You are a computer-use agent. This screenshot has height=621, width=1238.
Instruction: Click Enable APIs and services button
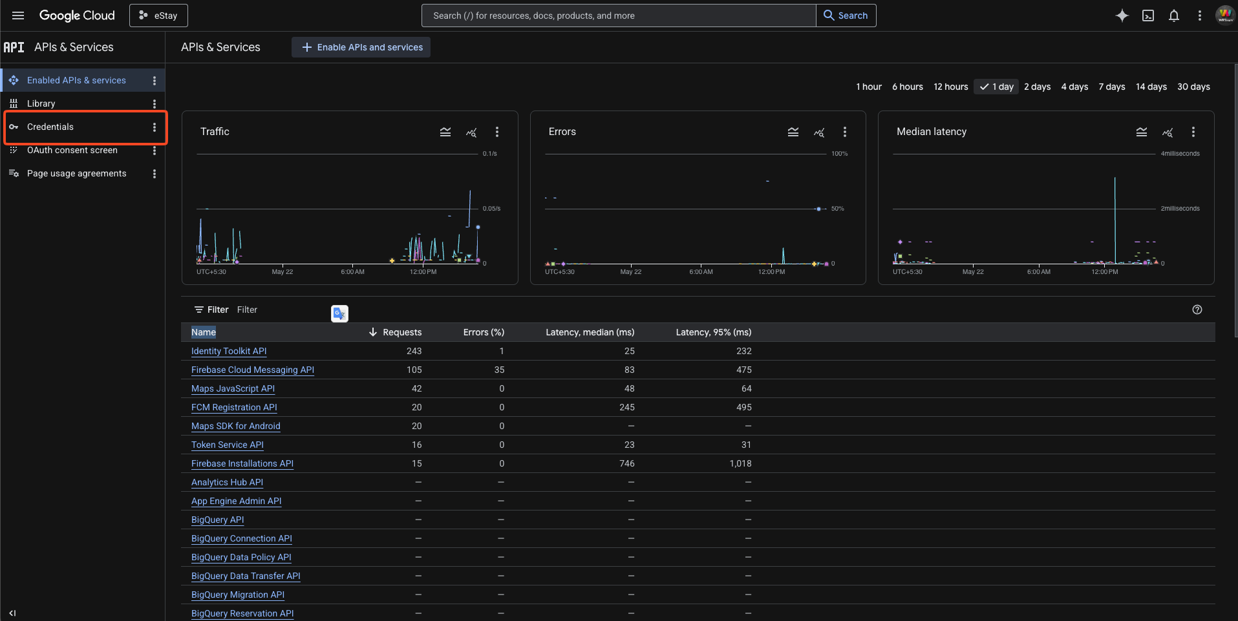[361, 47]
